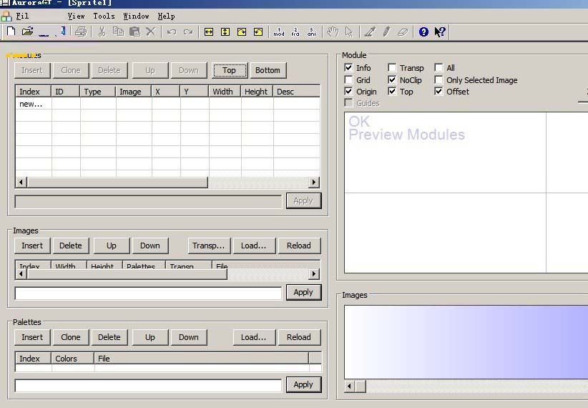The image size is (588, 408).
Task: Select the eyedropper color picker tool
Action: pyautogui.click(x=370, y=31)
